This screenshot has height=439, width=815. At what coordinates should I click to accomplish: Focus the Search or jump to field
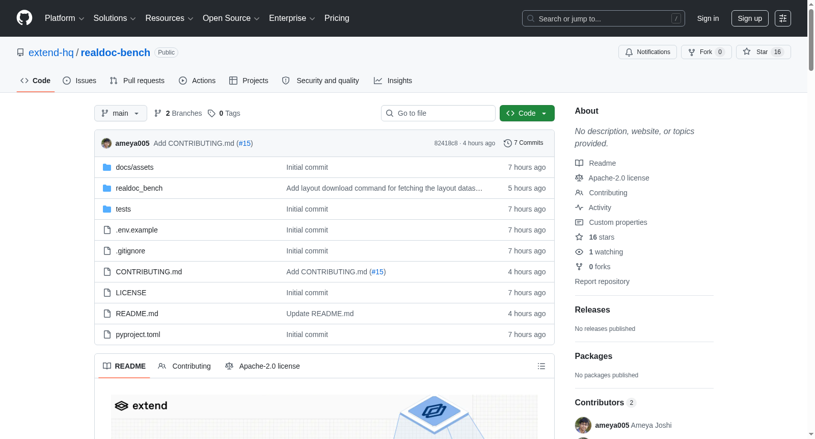coord(604,18)
